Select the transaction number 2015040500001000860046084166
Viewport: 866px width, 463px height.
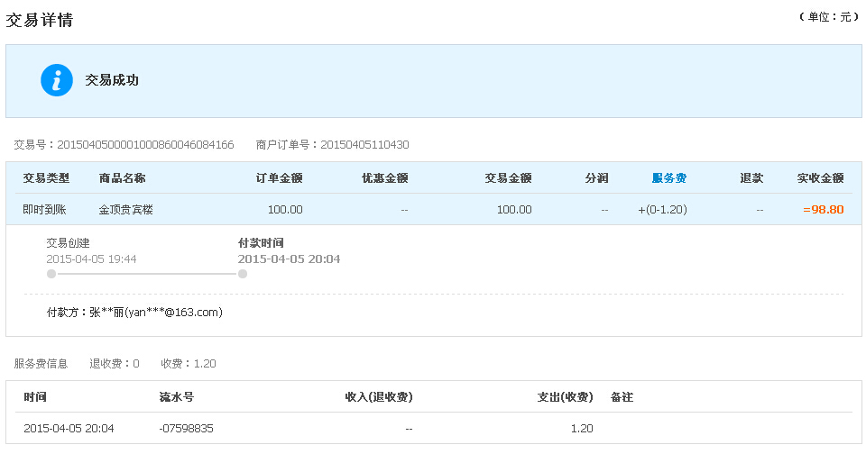[x=146, y=145]
